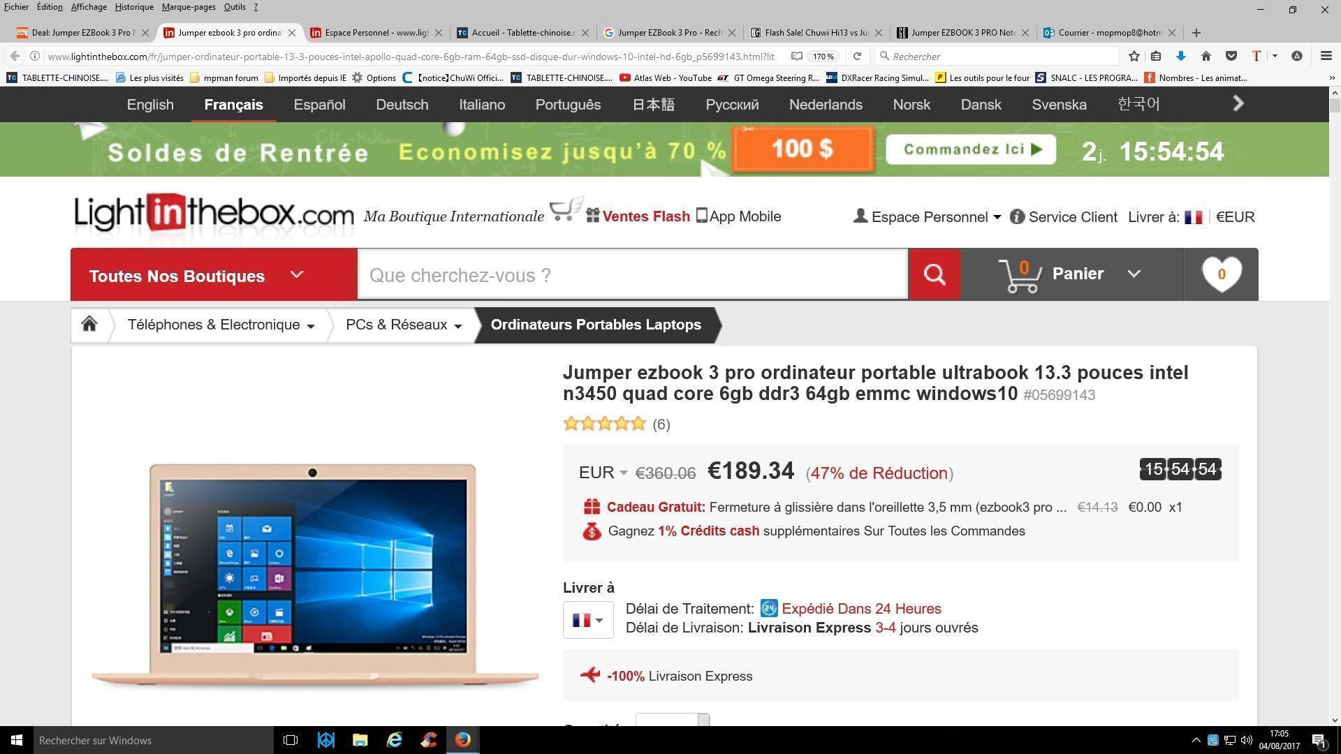Click the Firefox bookmark star icon
The width and height of the screenshot is (1341, 754).
pyautogui.click(x=1134, y=56)
